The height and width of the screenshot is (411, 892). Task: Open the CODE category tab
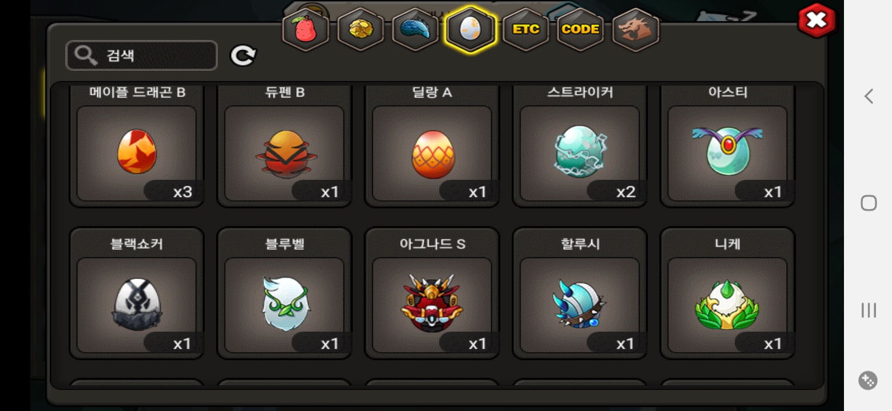580,30
